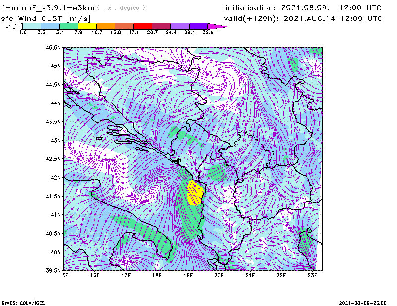
Task: Click the 39.5N latitude label
Action: [x=53, y=271]
